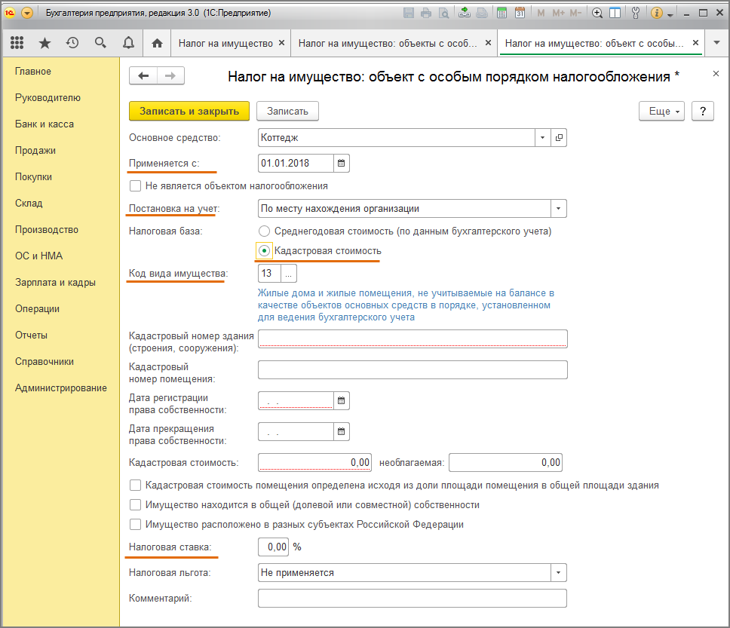Open the sections grid menu icon
Viewport: 730px width, 628px height.
point(17,43)
